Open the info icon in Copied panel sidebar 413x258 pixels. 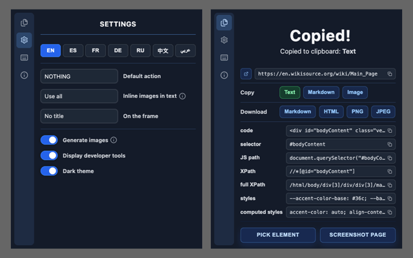coord(224,75)
